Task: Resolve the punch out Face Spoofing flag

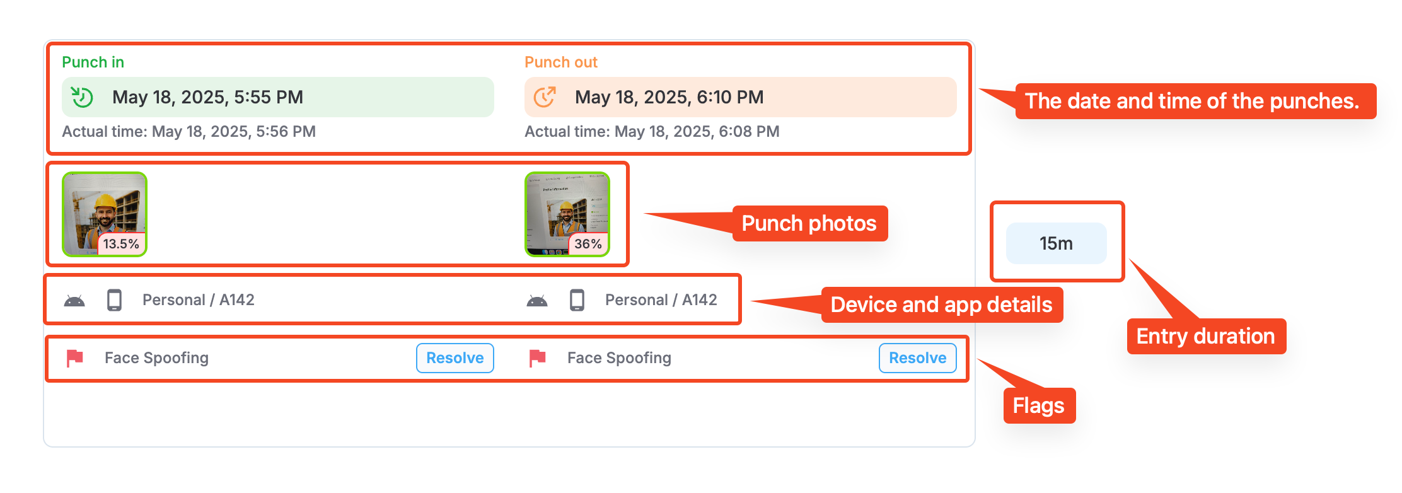Action: click(x=917, y=358)
